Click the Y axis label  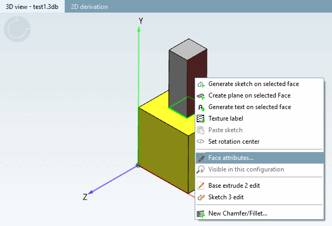point(141,21)
